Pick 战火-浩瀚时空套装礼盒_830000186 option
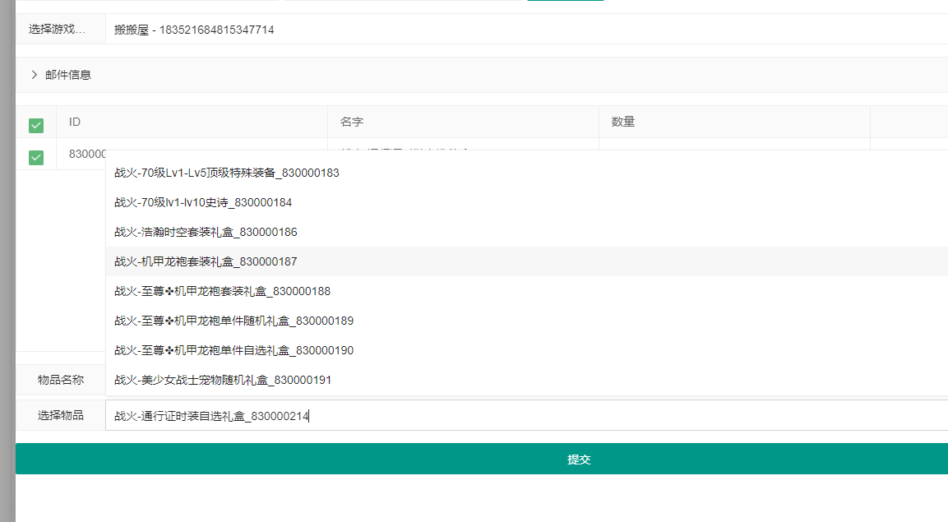The image size is (948, 522). (206, 232)
